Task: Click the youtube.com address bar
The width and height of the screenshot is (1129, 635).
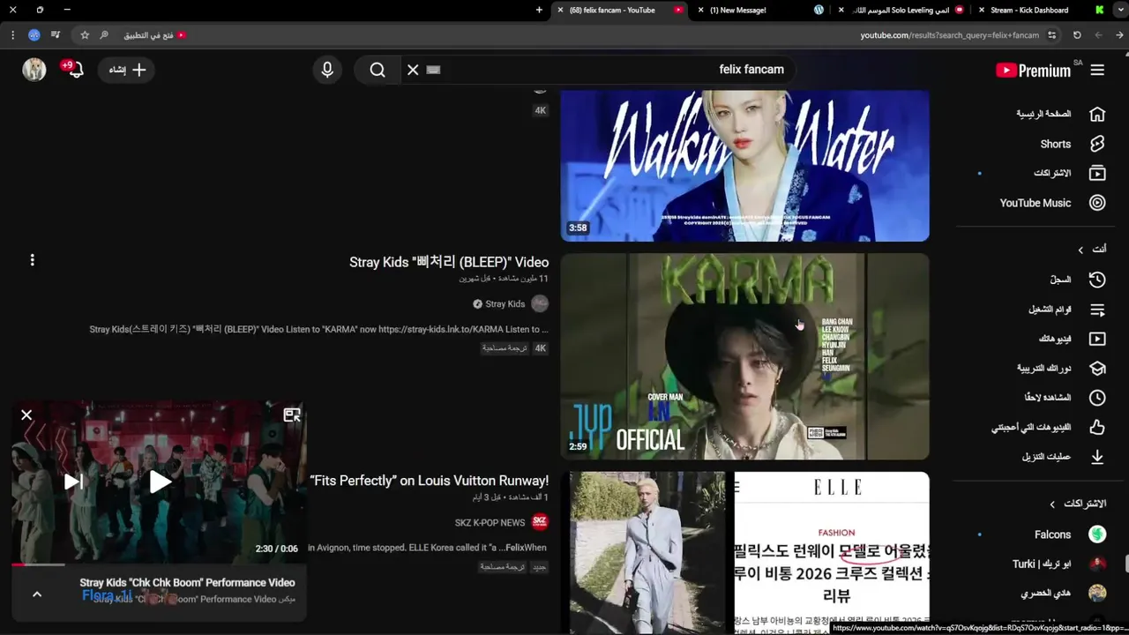Action: point(949,35)
